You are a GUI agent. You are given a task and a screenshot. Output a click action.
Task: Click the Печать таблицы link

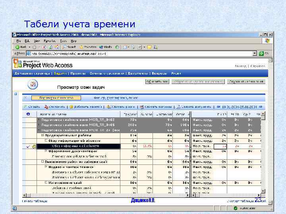(35, 201)
